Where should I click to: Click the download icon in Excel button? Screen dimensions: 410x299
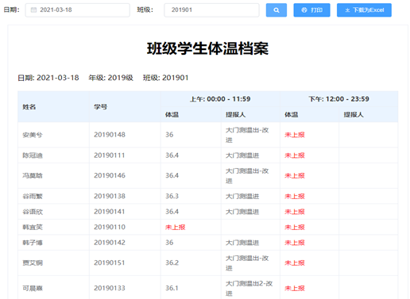coord(347,10)
